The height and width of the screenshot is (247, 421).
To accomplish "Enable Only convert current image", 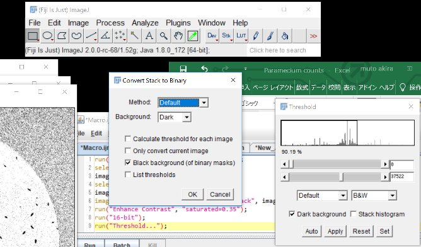I will [128, 151].
